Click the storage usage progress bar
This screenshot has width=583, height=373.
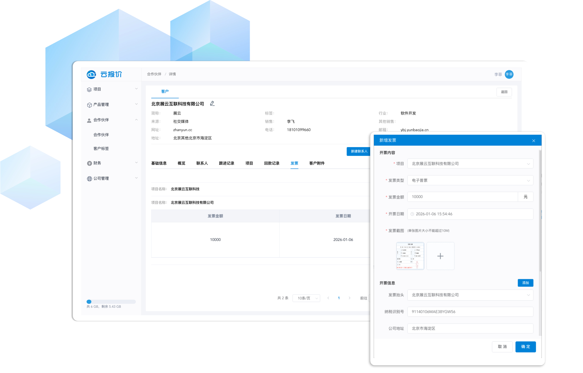111,302
